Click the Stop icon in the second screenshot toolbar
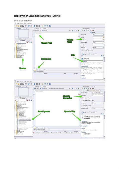The height and width of the screenshot is (169, 119). click(x=39, y=84)
